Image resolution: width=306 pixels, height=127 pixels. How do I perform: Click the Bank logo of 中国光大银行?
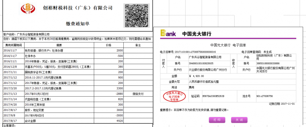(x=168, y=33)
